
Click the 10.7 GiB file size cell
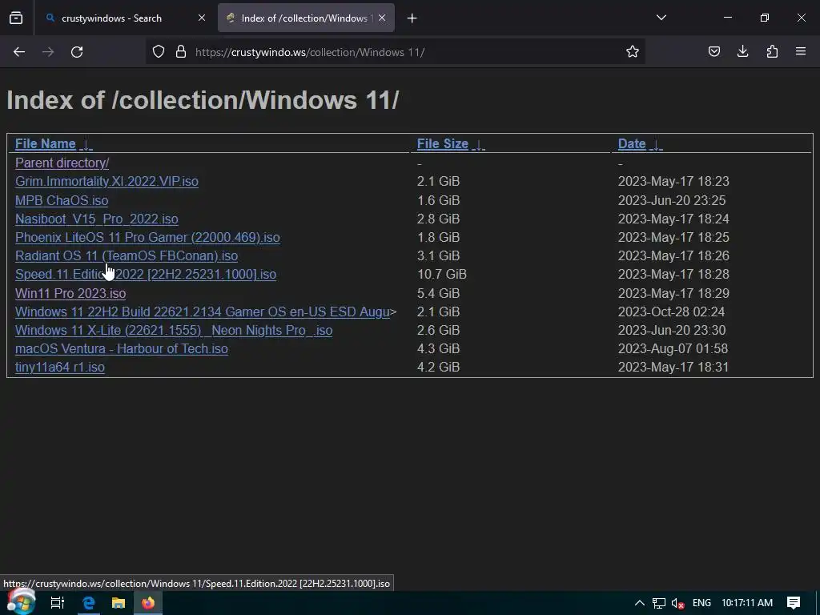point(442,274)
